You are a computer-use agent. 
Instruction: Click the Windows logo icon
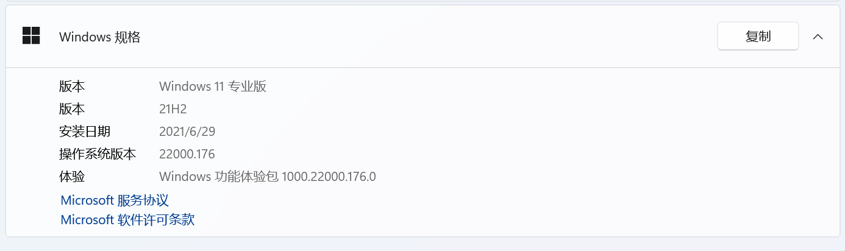[x=31, y=36]
